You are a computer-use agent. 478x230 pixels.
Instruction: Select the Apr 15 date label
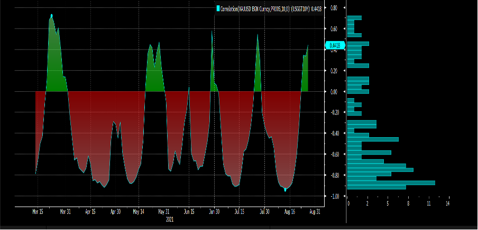[90, 212]
